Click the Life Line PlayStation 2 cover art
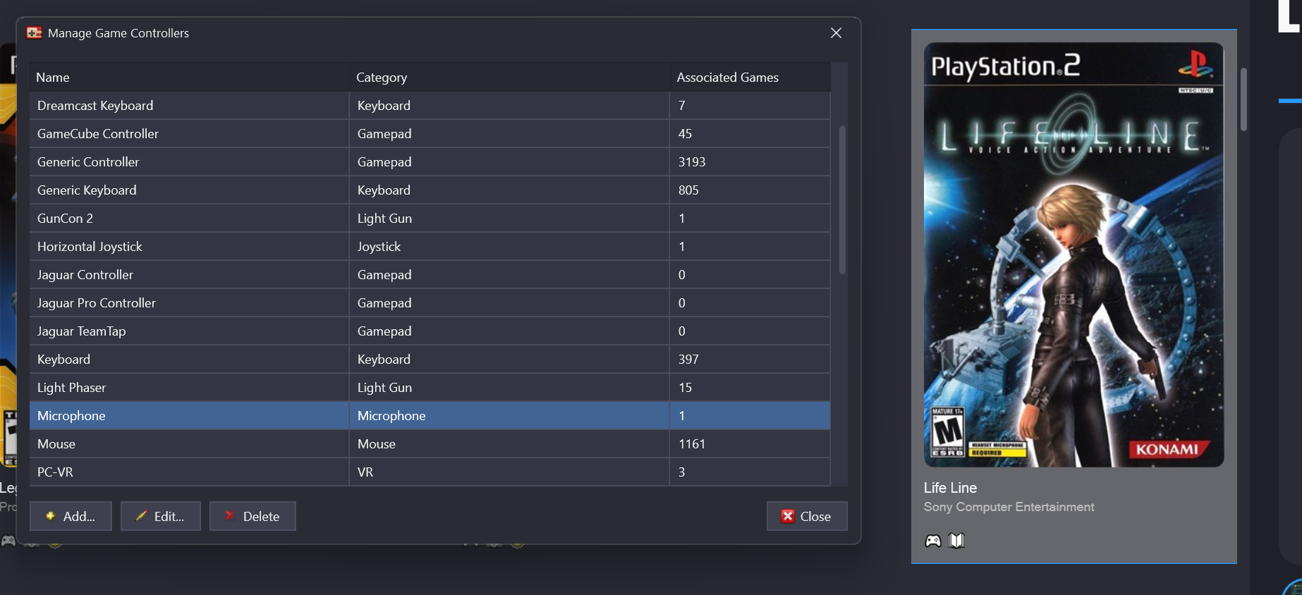Screen dimensions: 1302x595 coord(1073,254)
